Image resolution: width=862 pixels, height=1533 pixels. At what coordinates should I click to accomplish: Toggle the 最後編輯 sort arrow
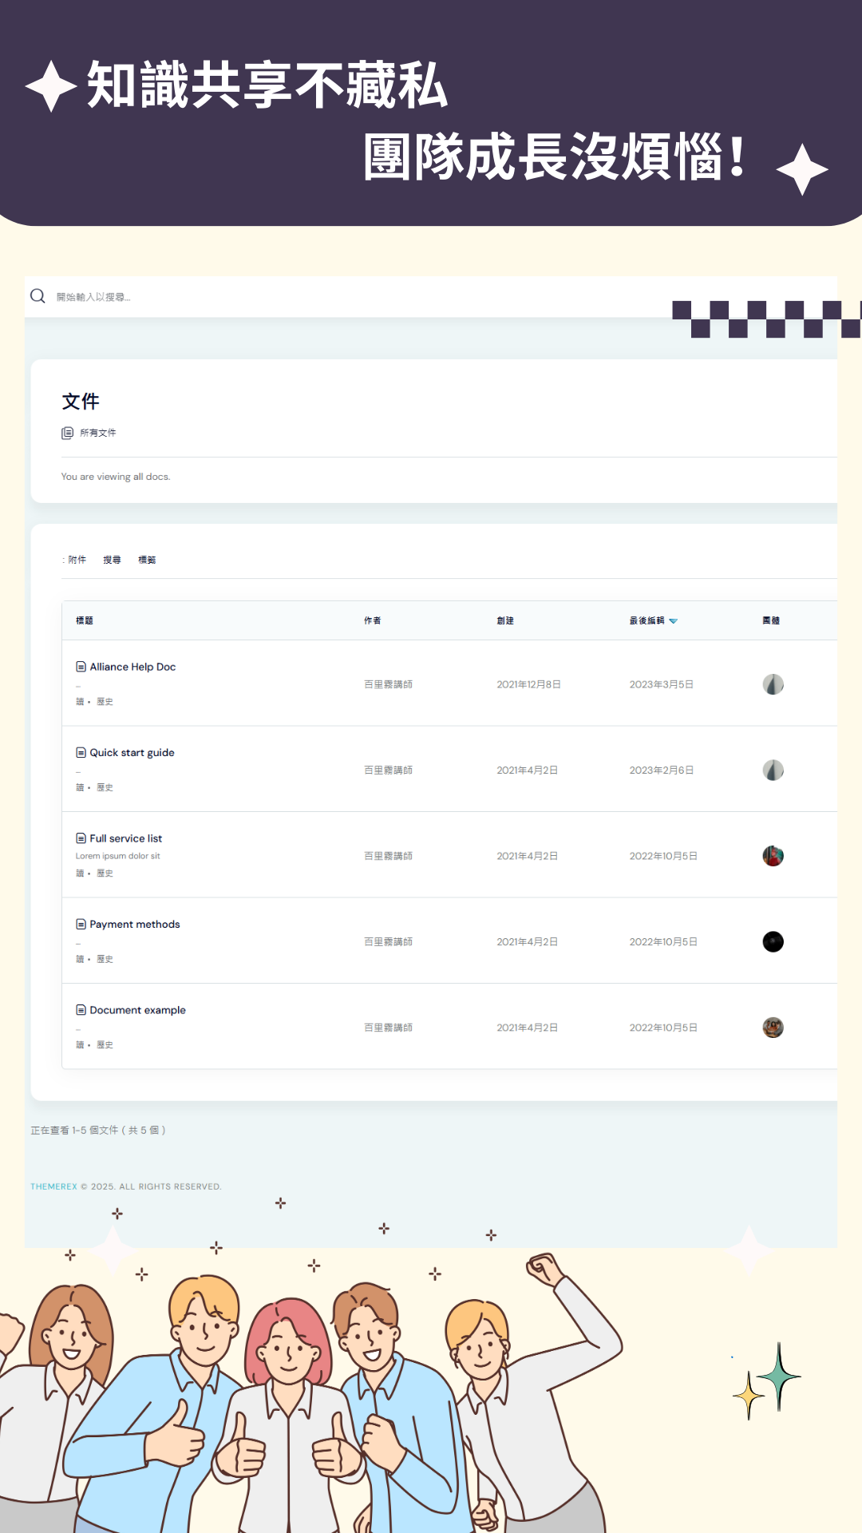click(x=674, y=621)
